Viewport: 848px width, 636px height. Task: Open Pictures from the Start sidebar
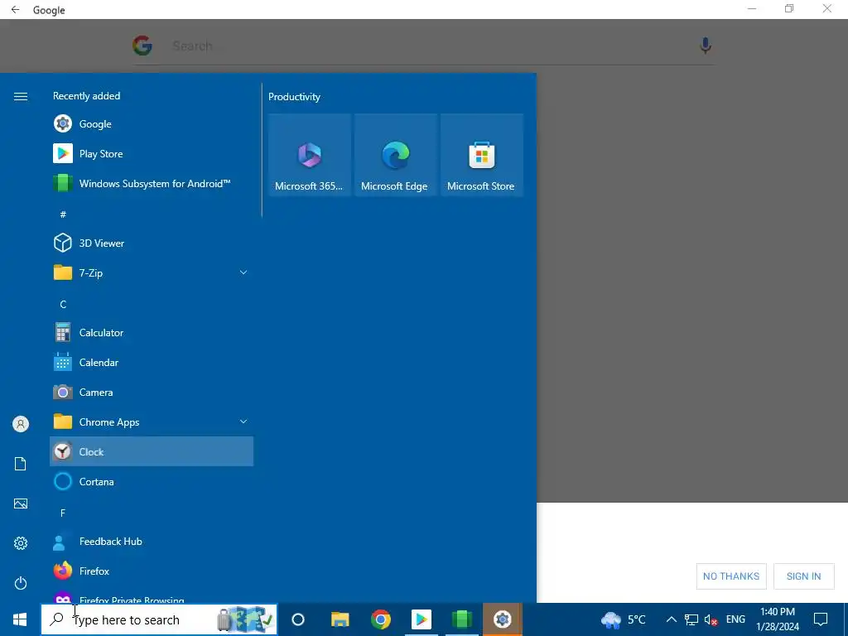coord(21,503)
